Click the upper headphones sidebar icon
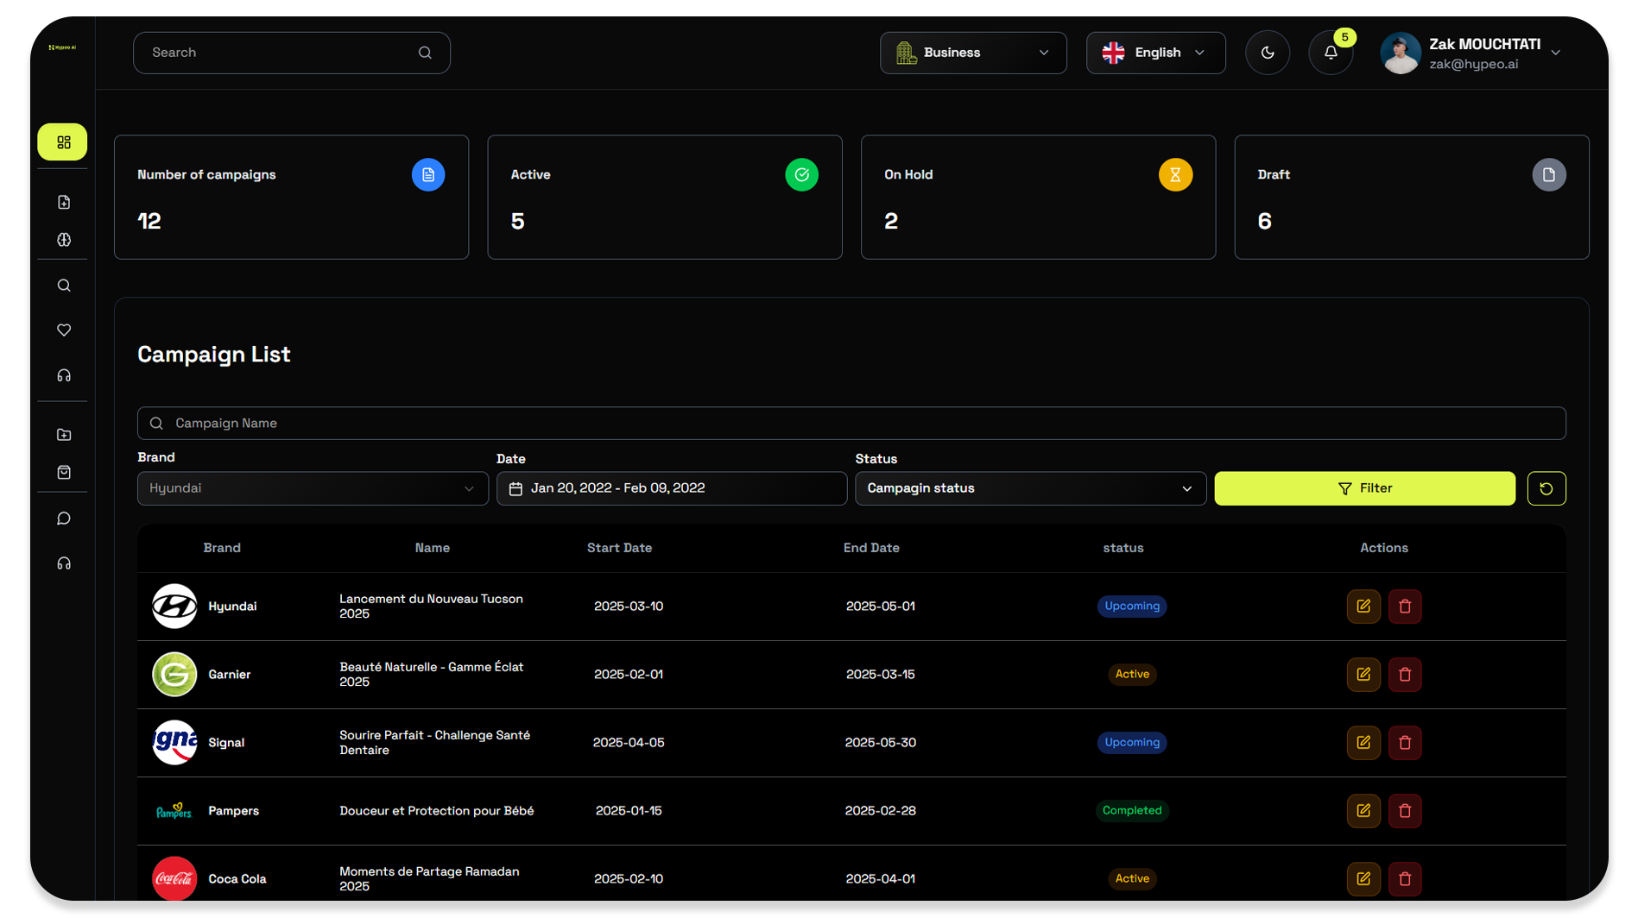1638x918 pixels. [64, 375]
